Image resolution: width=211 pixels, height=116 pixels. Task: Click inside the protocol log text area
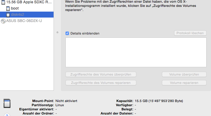[x=136, y=52]
